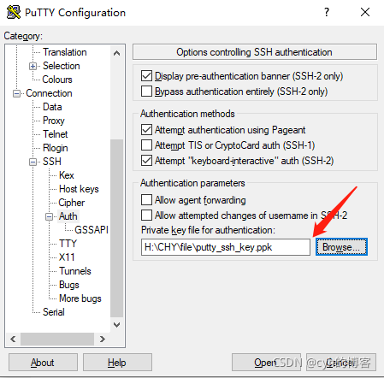Uncheck Attempt authentication using Pageant
Screen dimensions: 384x378
pyautogui.click(x=146, y=130)
